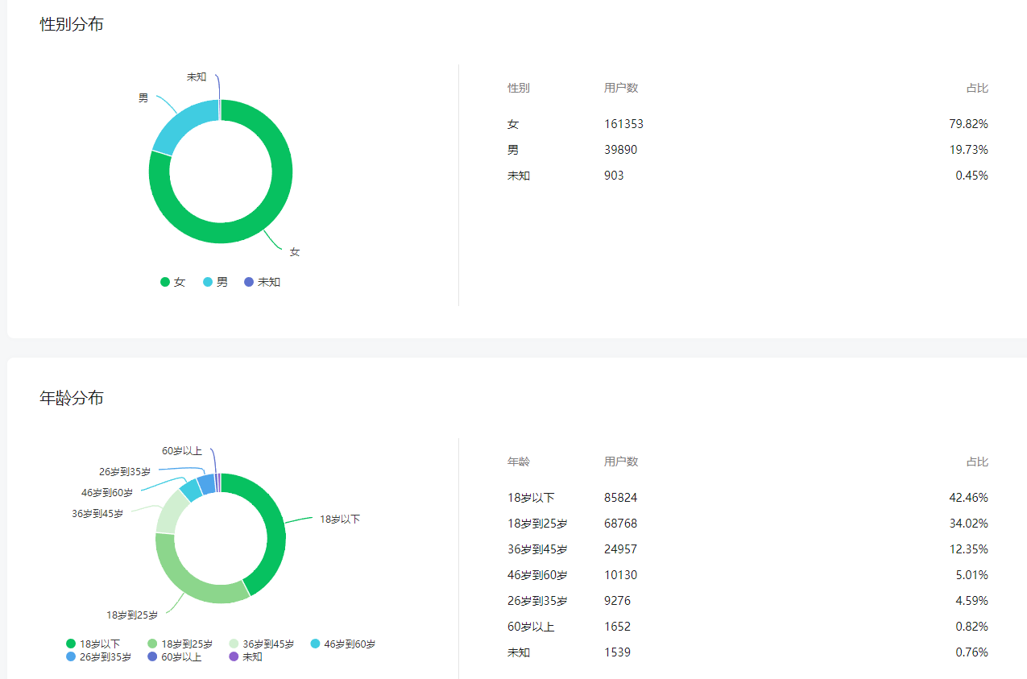This screenshot has width=1027, height=679.
Task: Click 占比 header in gender table
Action: click(x=977, y=88)
